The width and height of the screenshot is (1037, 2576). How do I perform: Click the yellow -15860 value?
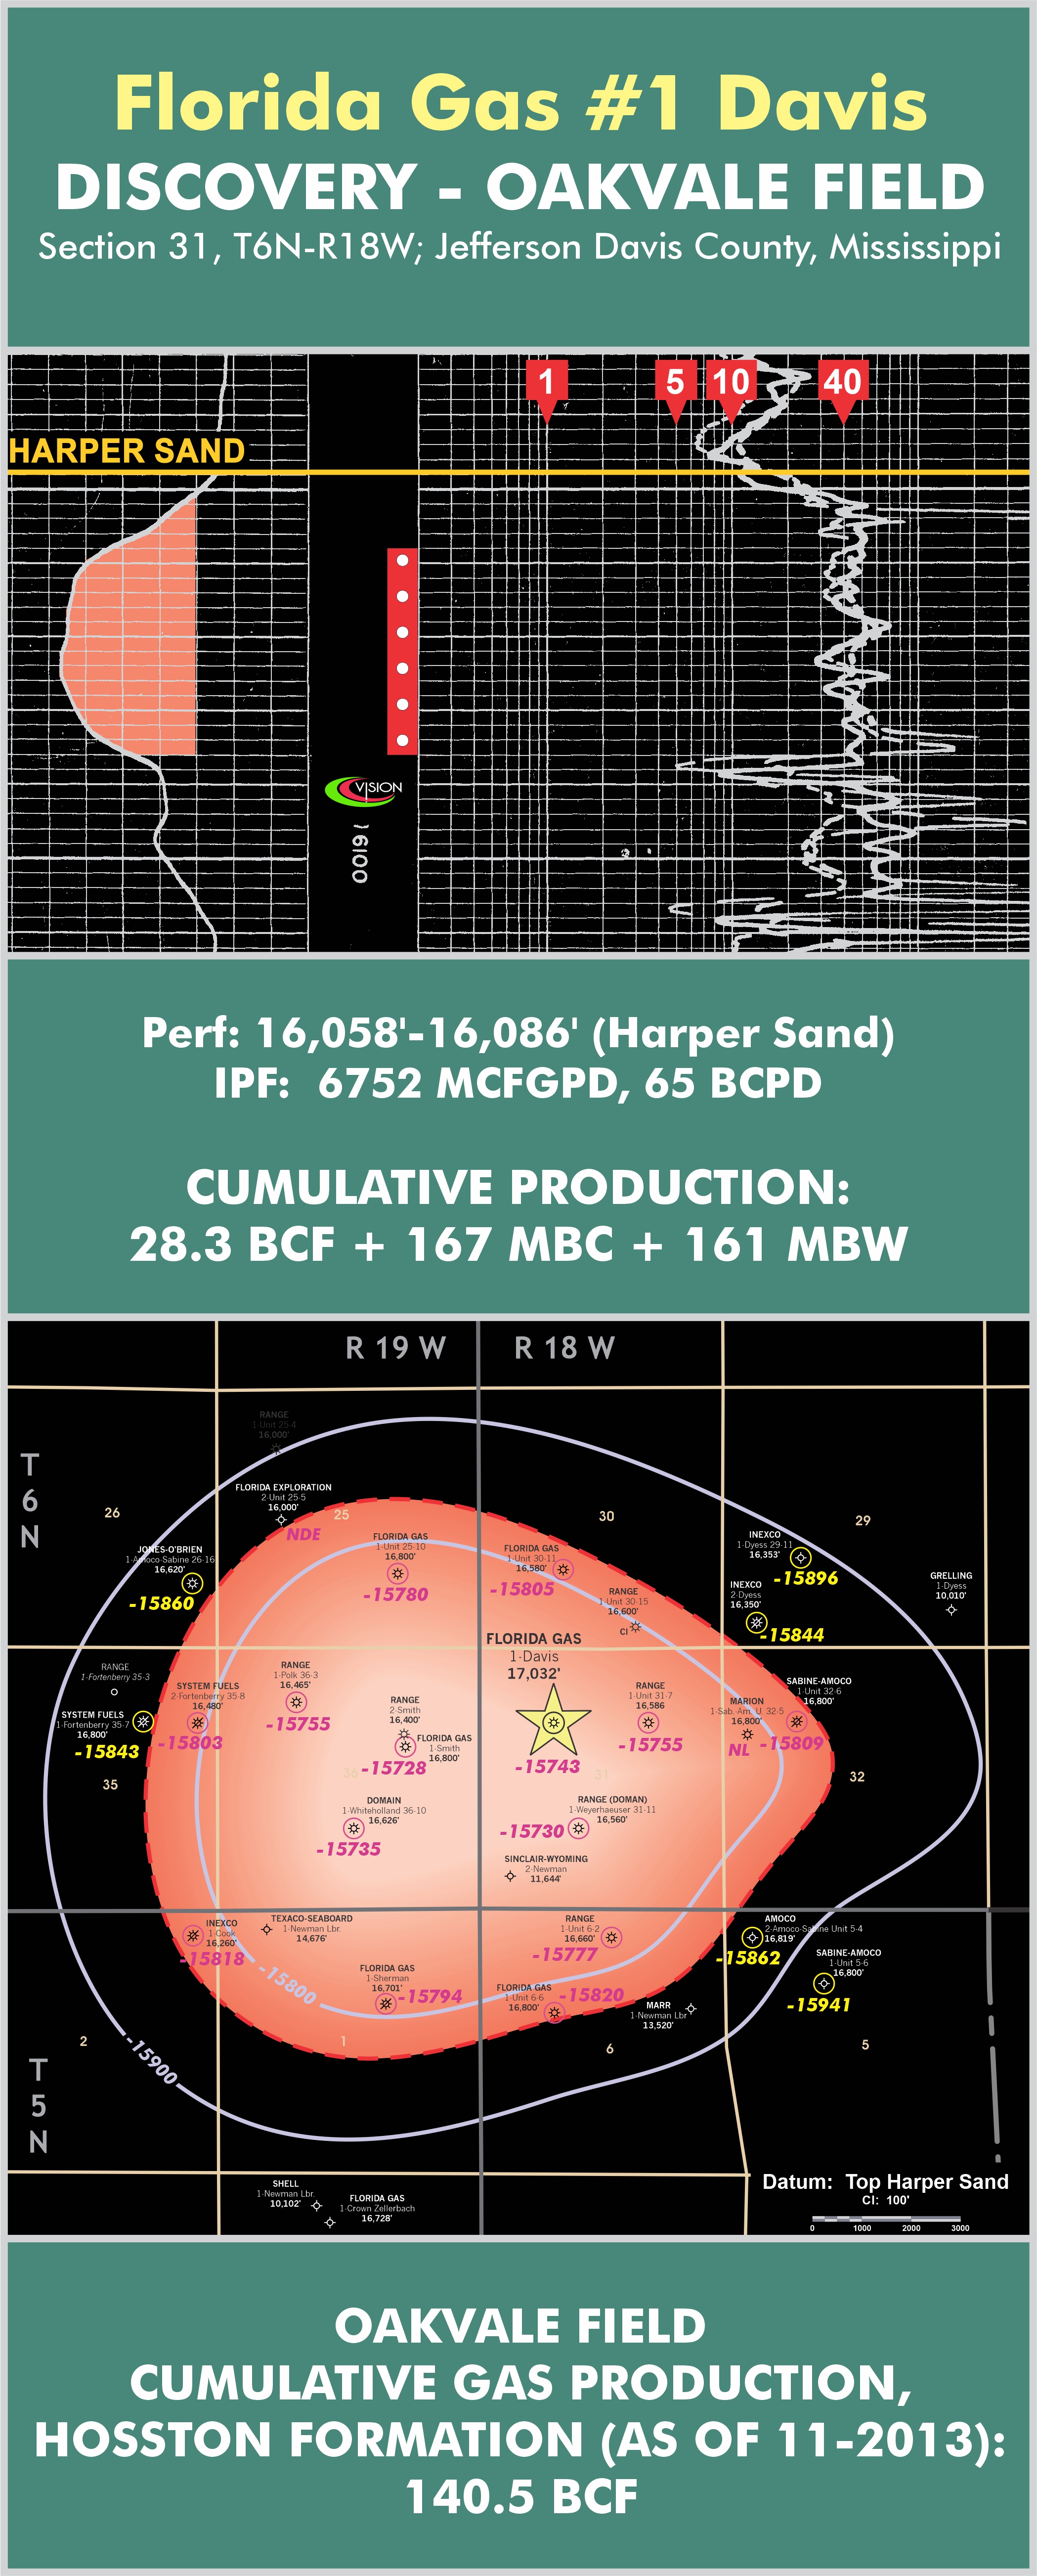click(161, 1603)
